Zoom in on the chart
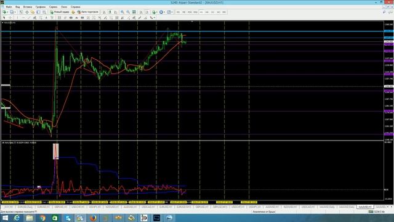 pos(123,12)
